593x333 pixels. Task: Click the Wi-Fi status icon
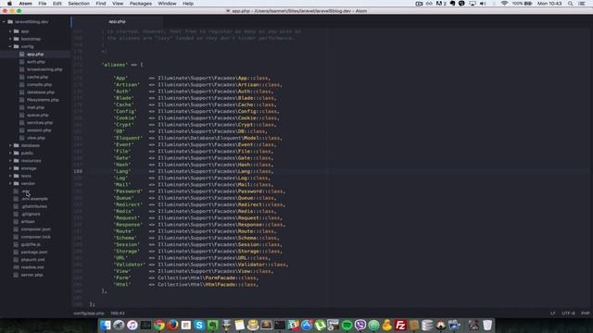(x=504, y=4)
